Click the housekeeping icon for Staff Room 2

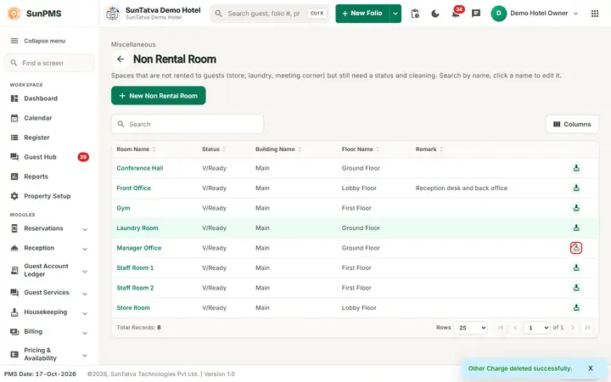[576, 288]
